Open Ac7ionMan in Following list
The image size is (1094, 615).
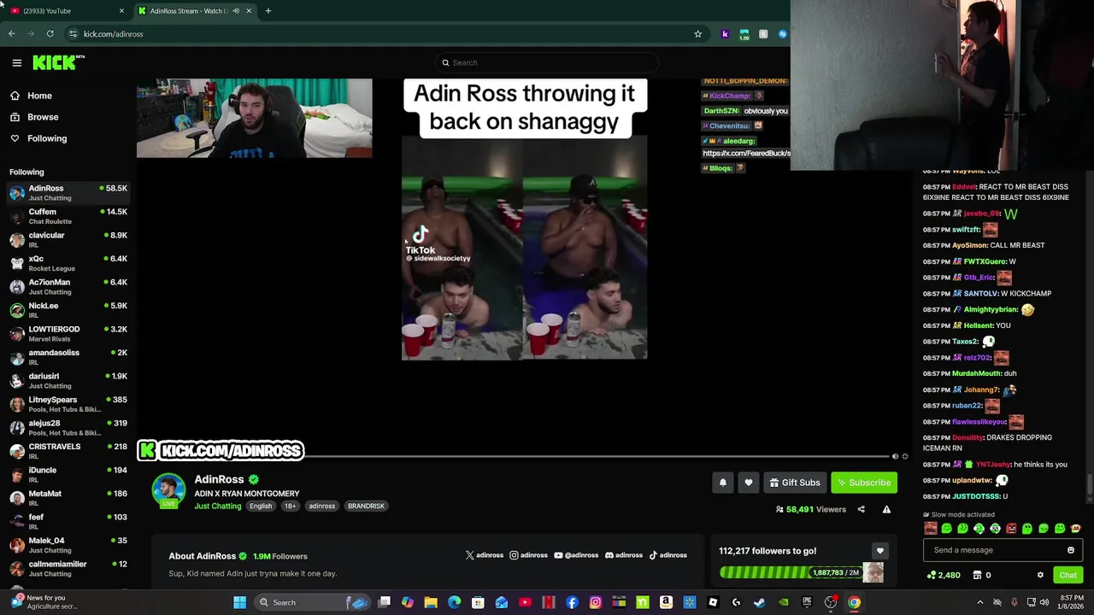click(x=68, y=286)
